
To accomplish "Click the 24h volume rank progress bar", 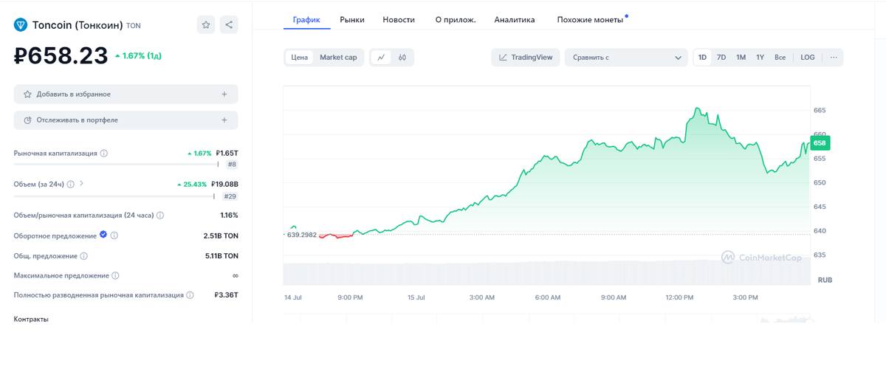I will tap(114, 196).
